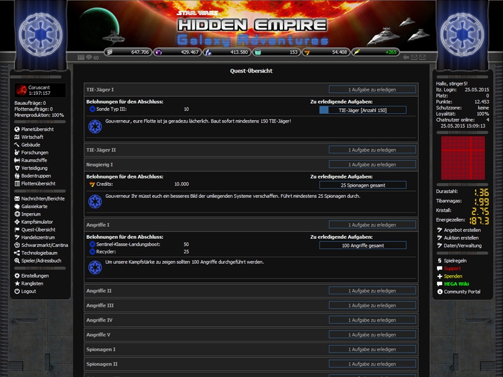The width and height of the screenshot is (503, 377).
Task: Click the Logout power icon
Action: pyautogui.click(x=17, y=291)
